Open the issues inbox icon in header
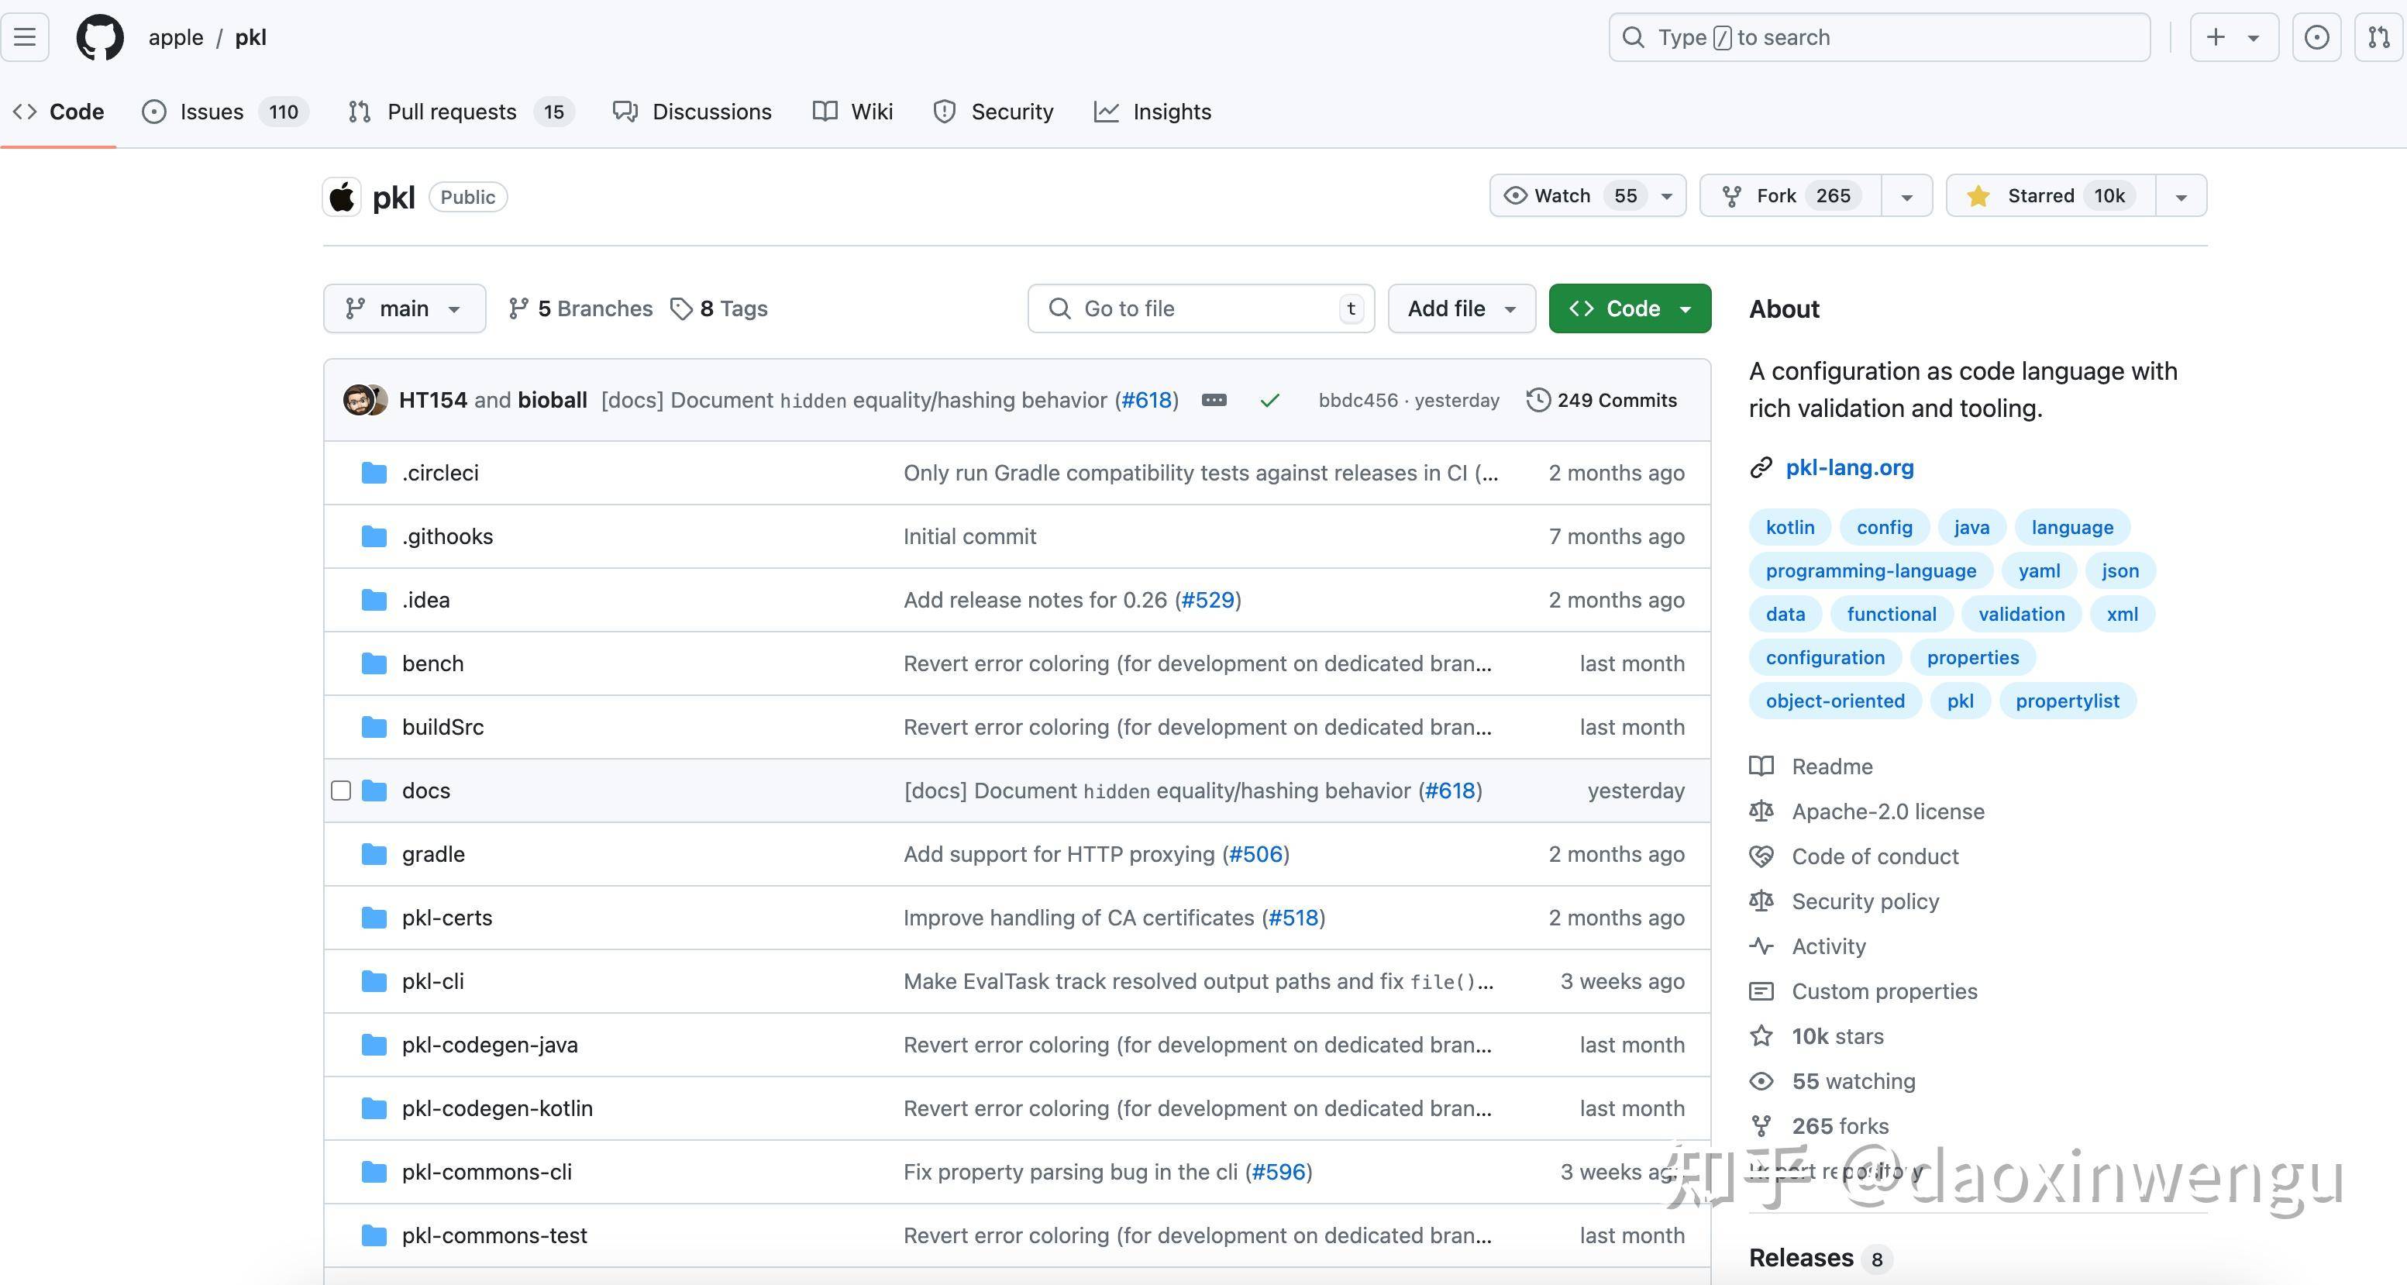2407x1285 pixels. pos(2316,37)
